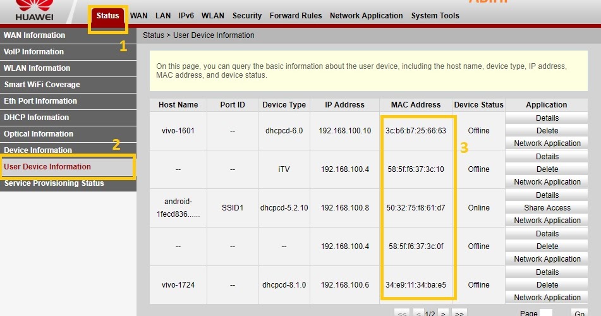The image size is (601, 316).
Task: Select device type dhcpcd-6.0
Action: 284,131
